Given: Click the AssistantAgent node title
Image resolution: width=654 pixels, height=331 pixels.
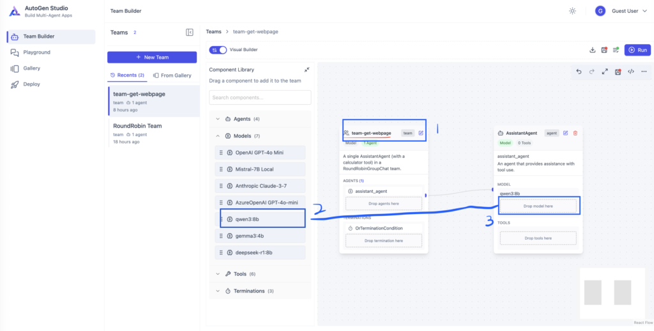Looking at the screenshot, I should tap(521, 133).
